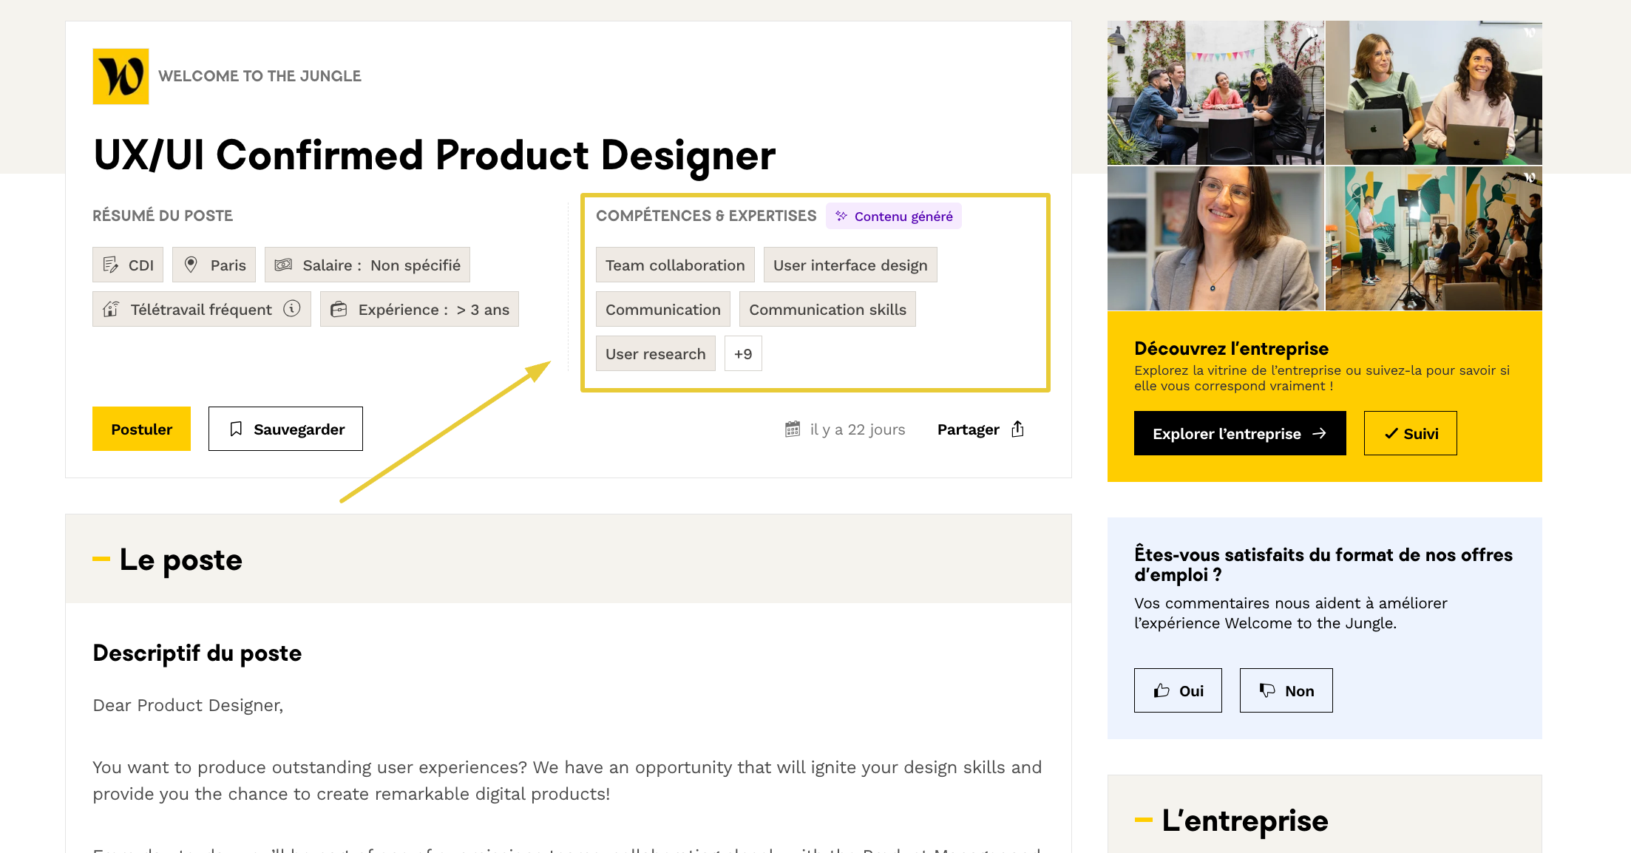Select the Paris tag
The width and height of the screenshot is (1631, 853).
(x=214, y=265)
